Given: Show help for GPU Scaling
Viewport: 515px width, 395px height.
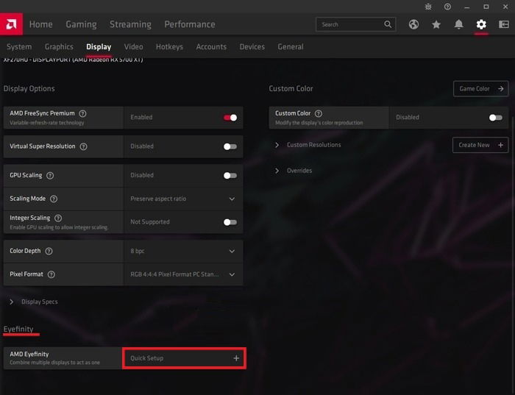Looking at the screenshot, I should (50, 176).
